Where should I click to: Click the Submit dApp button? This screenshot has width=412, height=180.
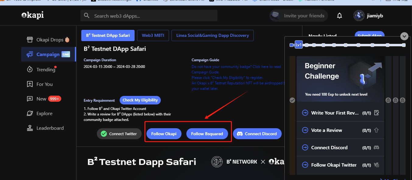369,35
